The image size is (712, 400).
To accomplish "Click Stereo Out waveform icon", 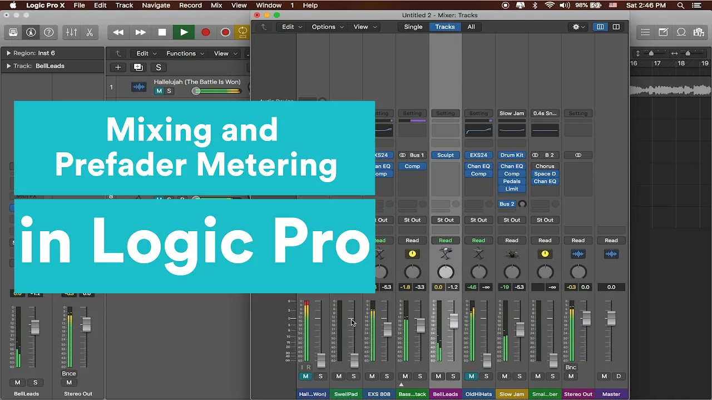I will point(578,254).
